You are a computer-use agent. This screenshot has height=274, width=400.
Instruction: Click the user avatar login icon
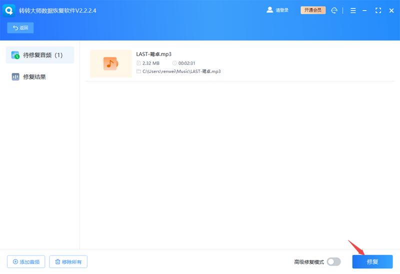click(269, 10)
